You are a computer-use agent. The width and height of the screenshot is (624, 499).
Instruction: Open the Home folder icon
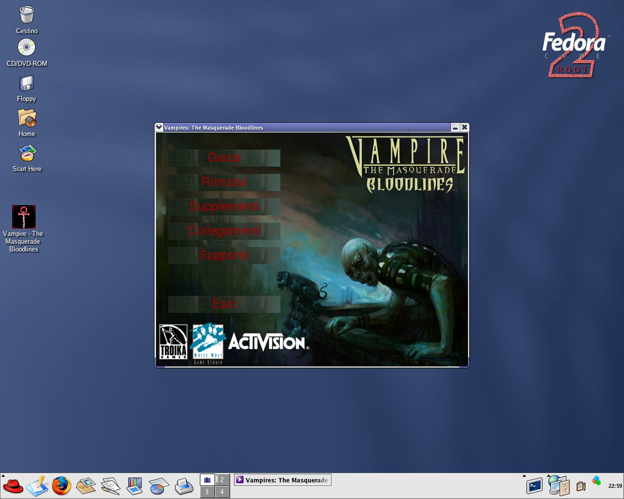pyautogui.click(x=27, y=123)
